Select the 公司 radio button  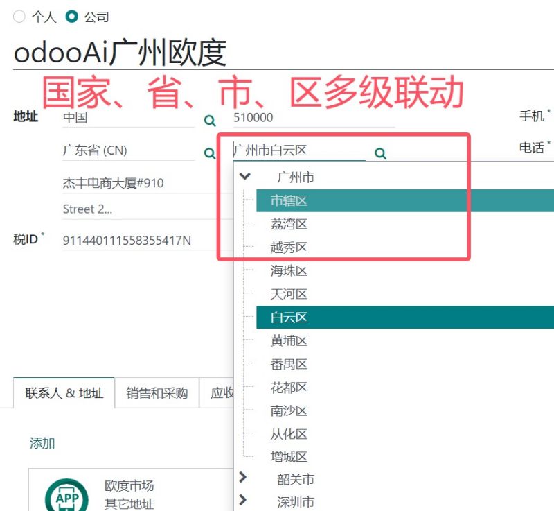[72, 17]
